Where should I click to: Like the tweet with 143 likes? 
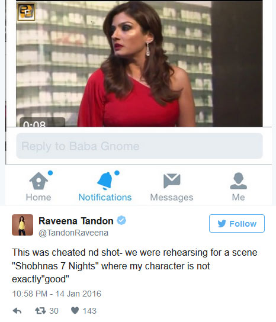pos(75,310)
